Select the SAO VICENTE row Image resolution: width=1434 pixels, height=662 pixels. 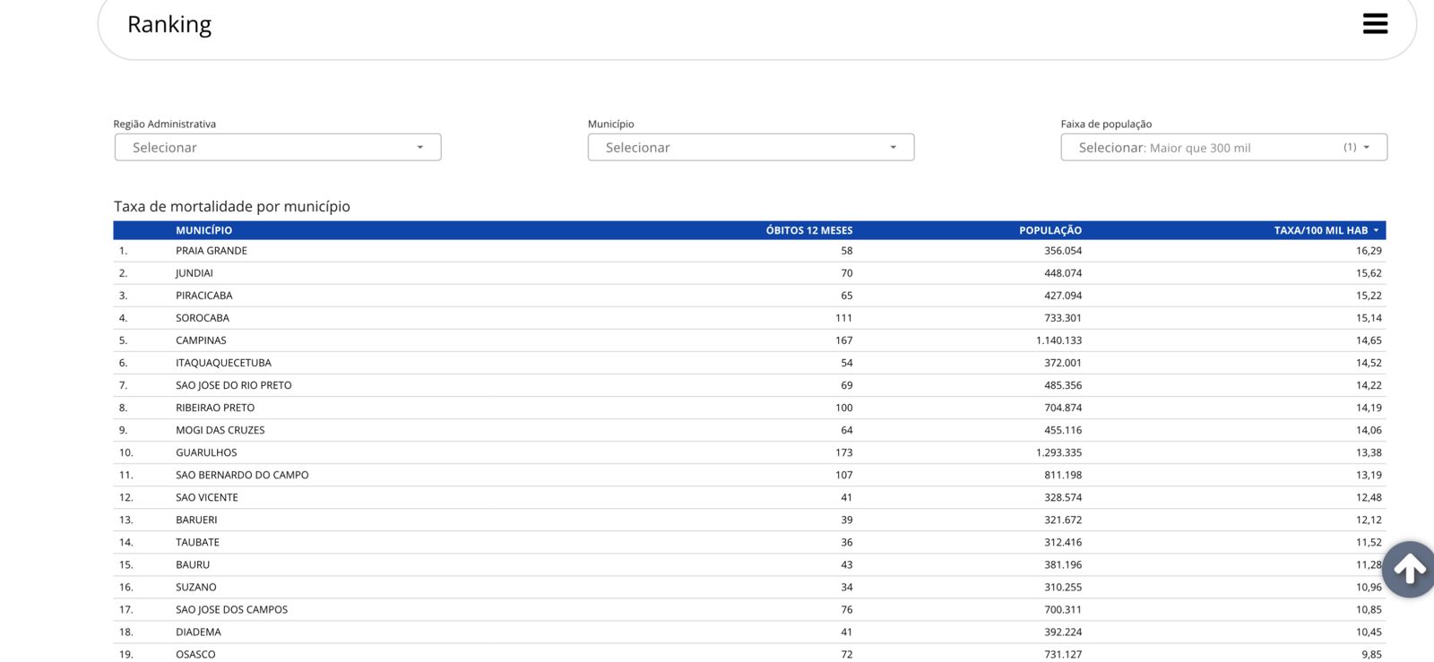click(x=749, y=497)
